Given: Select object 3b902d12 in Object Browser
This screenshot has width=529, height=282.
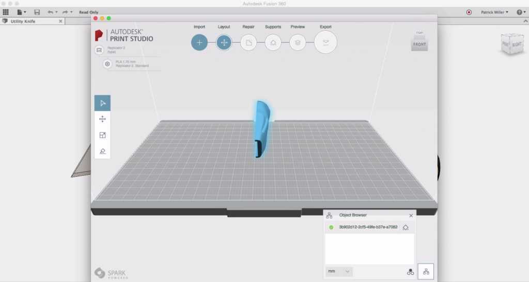Looking at the screenshot, I should 368,227.
